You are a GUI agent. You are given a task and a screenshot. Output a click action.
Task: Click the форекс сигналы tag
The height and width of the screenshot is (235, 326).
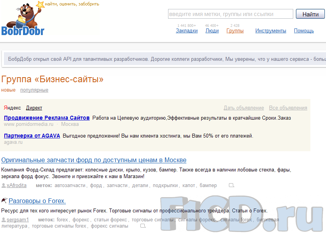pyautogui.click(x=109, y=226)
